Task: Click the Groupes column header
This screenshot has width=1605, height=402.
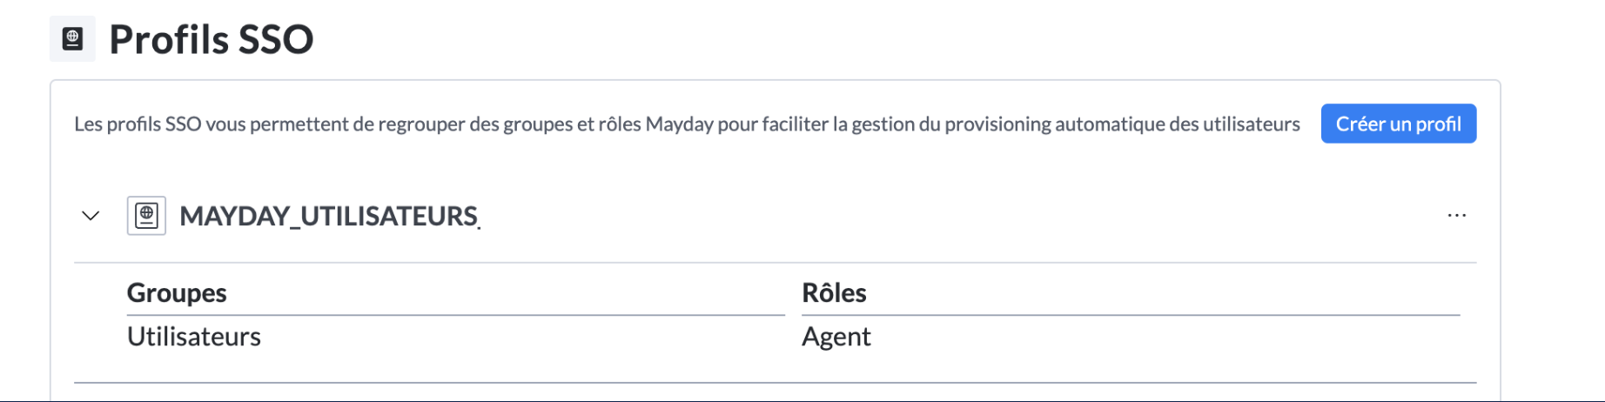Action: click(x=177, y=293)
